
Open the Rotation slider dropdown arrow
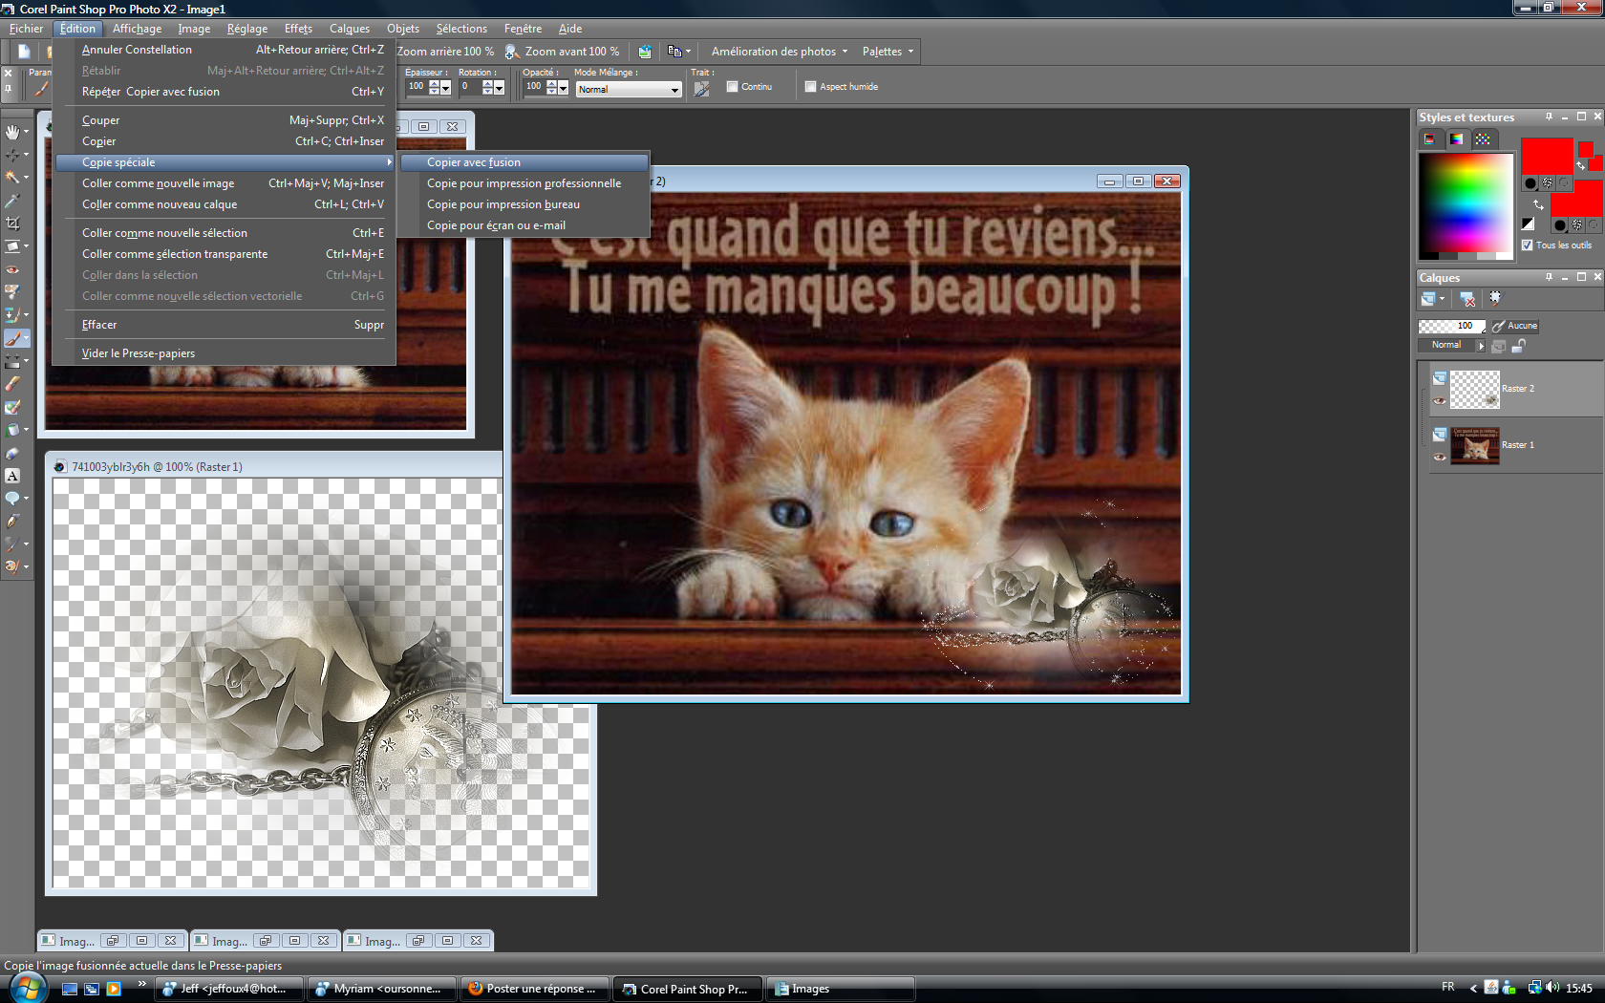point(499,88)
